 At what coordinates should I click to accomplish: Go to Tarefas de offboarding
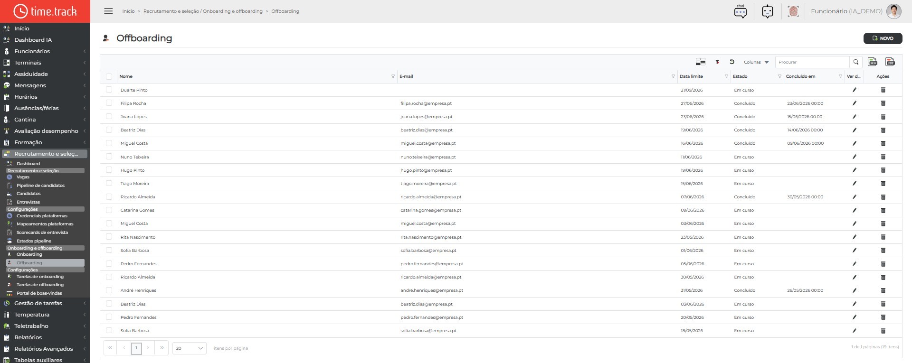tap(40, 285)
